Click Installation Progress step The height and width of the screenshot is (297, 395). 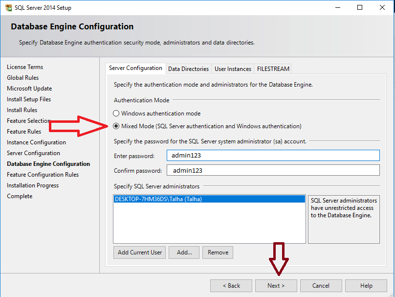click(33, 185)
